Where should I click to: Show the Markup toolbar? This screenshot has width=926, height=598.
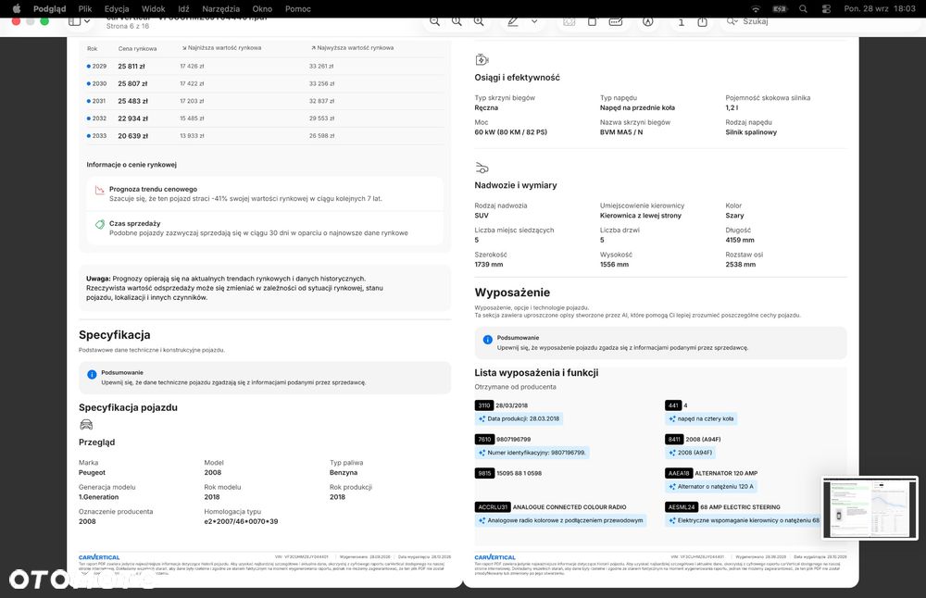click(x=648, y=22)
